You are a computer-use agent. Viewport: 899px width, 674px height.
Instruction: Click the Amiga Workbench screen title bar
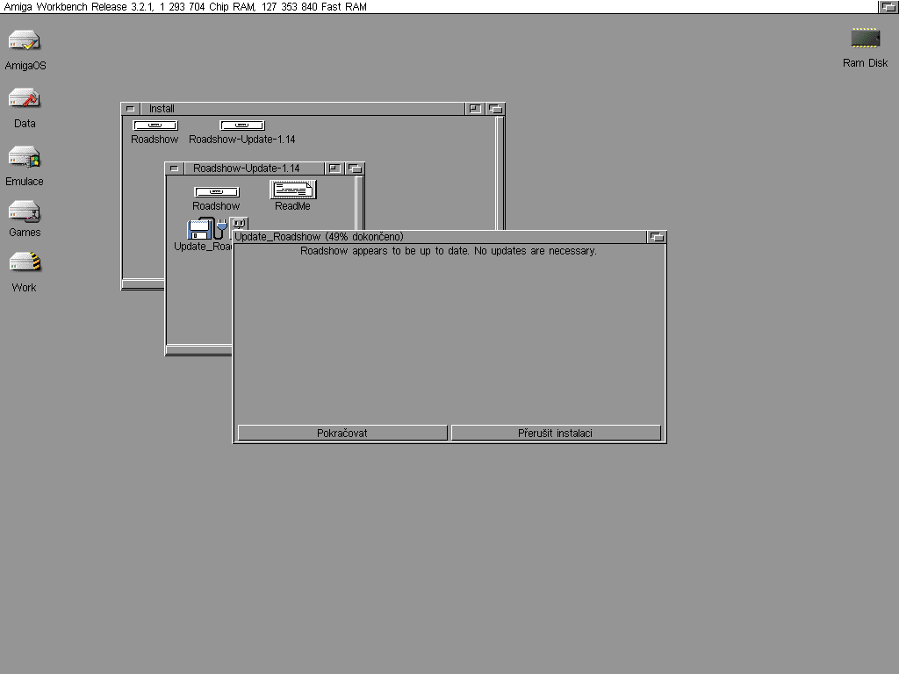tap(439, 7)
